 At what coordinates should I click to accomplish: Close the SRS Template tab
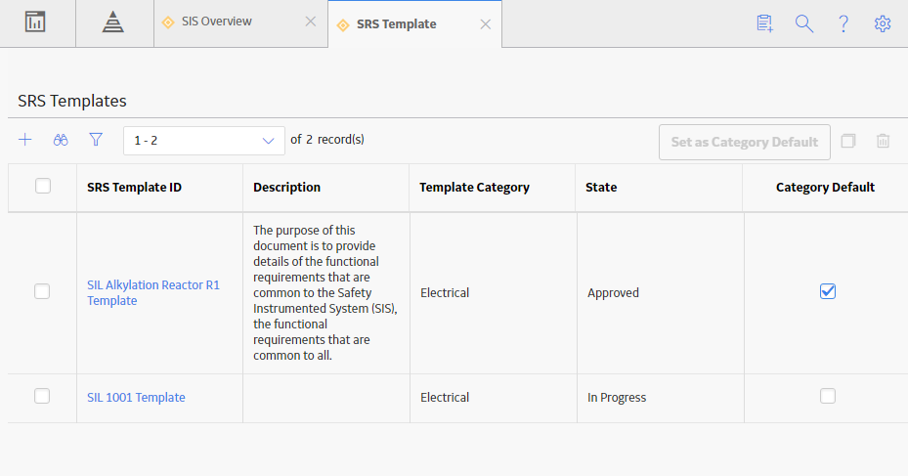tap(485, 24)
